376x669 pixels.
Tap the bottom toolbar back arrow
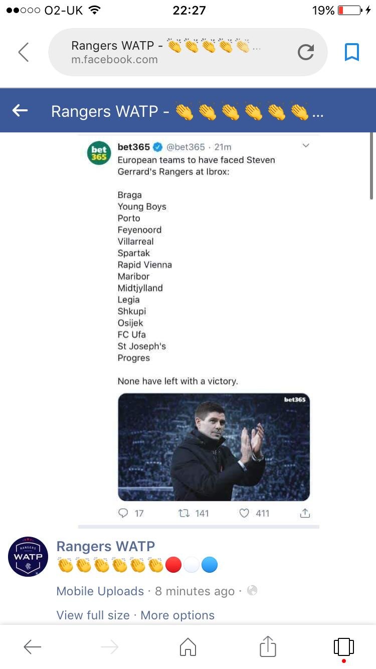click(33, 647)
